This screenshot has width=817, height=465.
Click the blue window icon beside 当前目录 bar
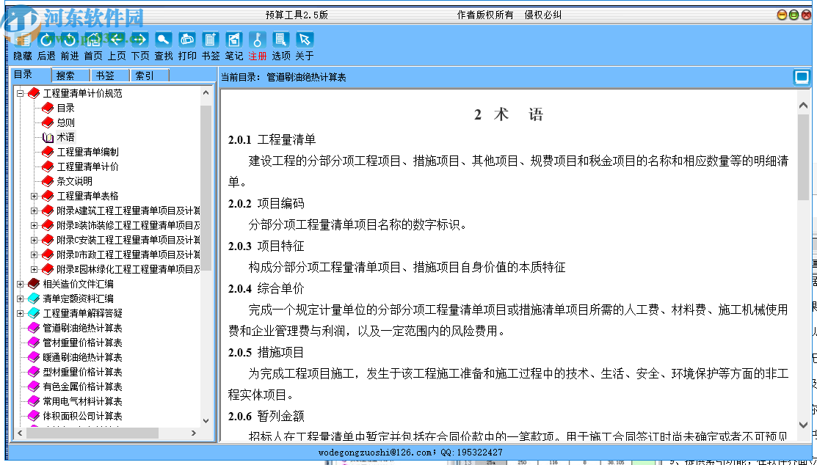point(802,77)
